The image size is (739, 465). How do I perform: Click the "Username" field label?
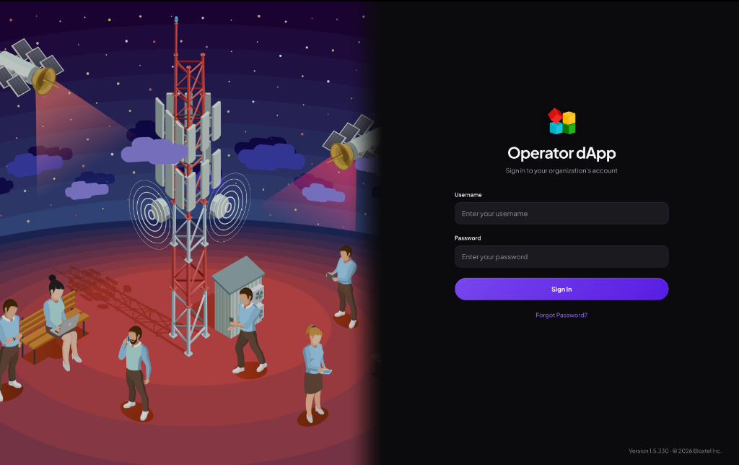468,195
